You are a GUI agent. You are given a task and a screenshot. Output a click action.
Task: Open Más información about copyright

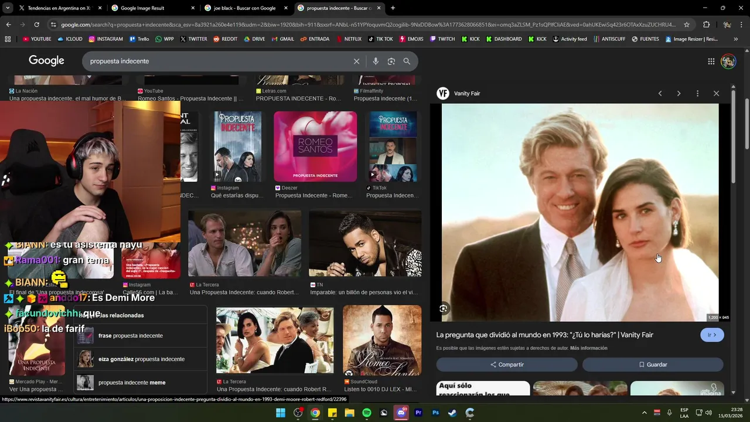tap(588, 348)
